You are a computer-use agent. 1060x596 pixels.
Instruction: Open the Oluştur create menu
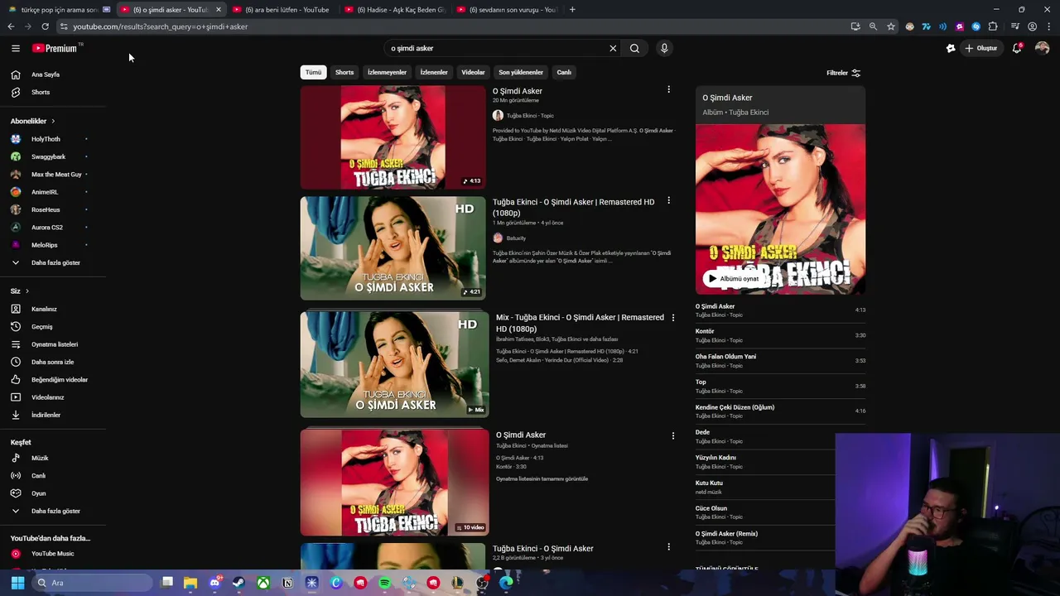(981, 48)
